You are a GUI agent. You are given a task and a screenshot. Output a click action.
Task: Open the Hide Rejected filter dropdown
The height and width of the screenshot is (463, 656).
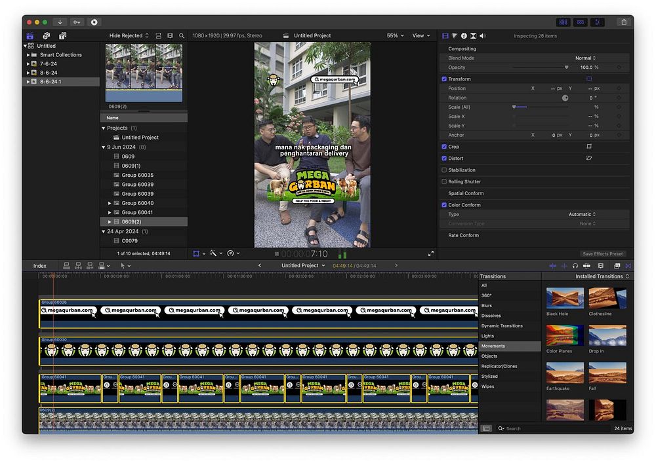point(129,35)
